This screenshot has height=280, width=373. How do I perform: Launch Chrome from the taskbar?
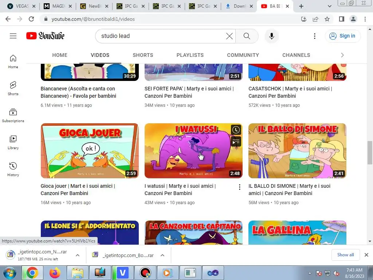pyautogui.click(x=32, y=273)
